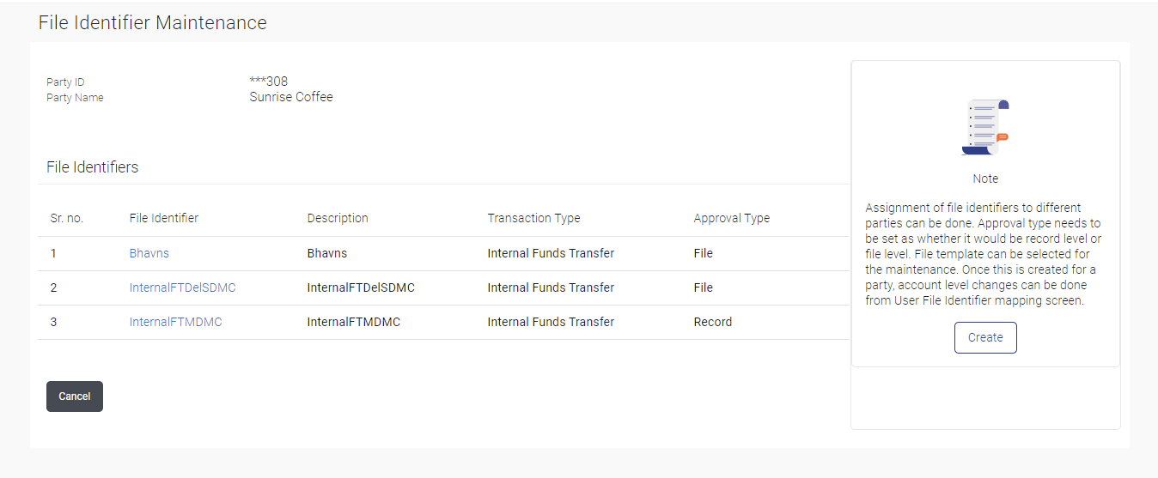
Task: Click the Record approval type cell
Action: click(713, 322)
